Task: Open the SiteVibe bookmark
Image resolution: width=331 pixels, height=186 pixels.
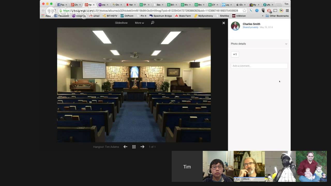Action: (x=222, y=16)
